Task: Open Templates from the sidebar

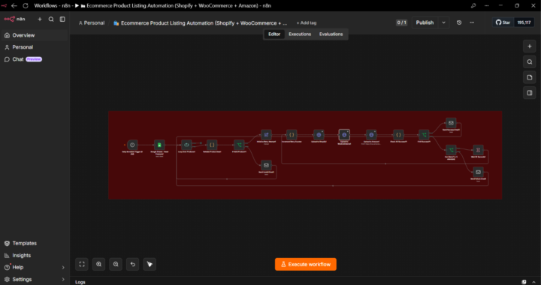Action: [x=24, y=243]
